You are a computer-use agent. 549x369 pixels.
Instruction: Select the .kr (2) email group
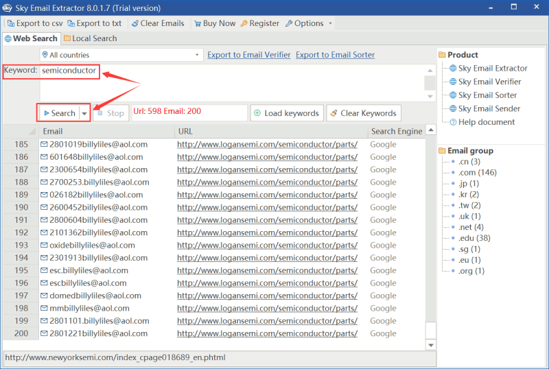pos(469,194)
